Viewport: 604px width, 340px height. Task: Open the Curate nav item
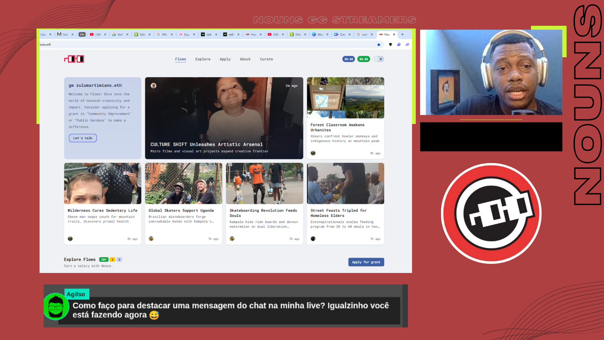click(x=266, y=59)
